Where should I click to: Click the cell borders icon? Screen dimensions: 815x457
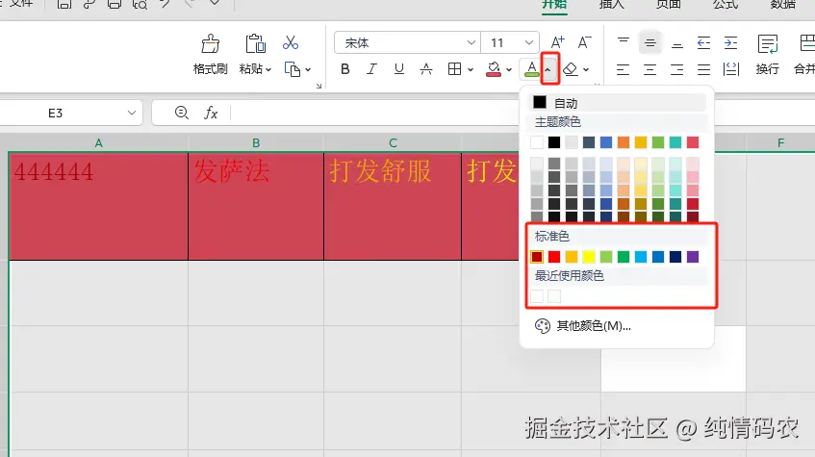454,69
